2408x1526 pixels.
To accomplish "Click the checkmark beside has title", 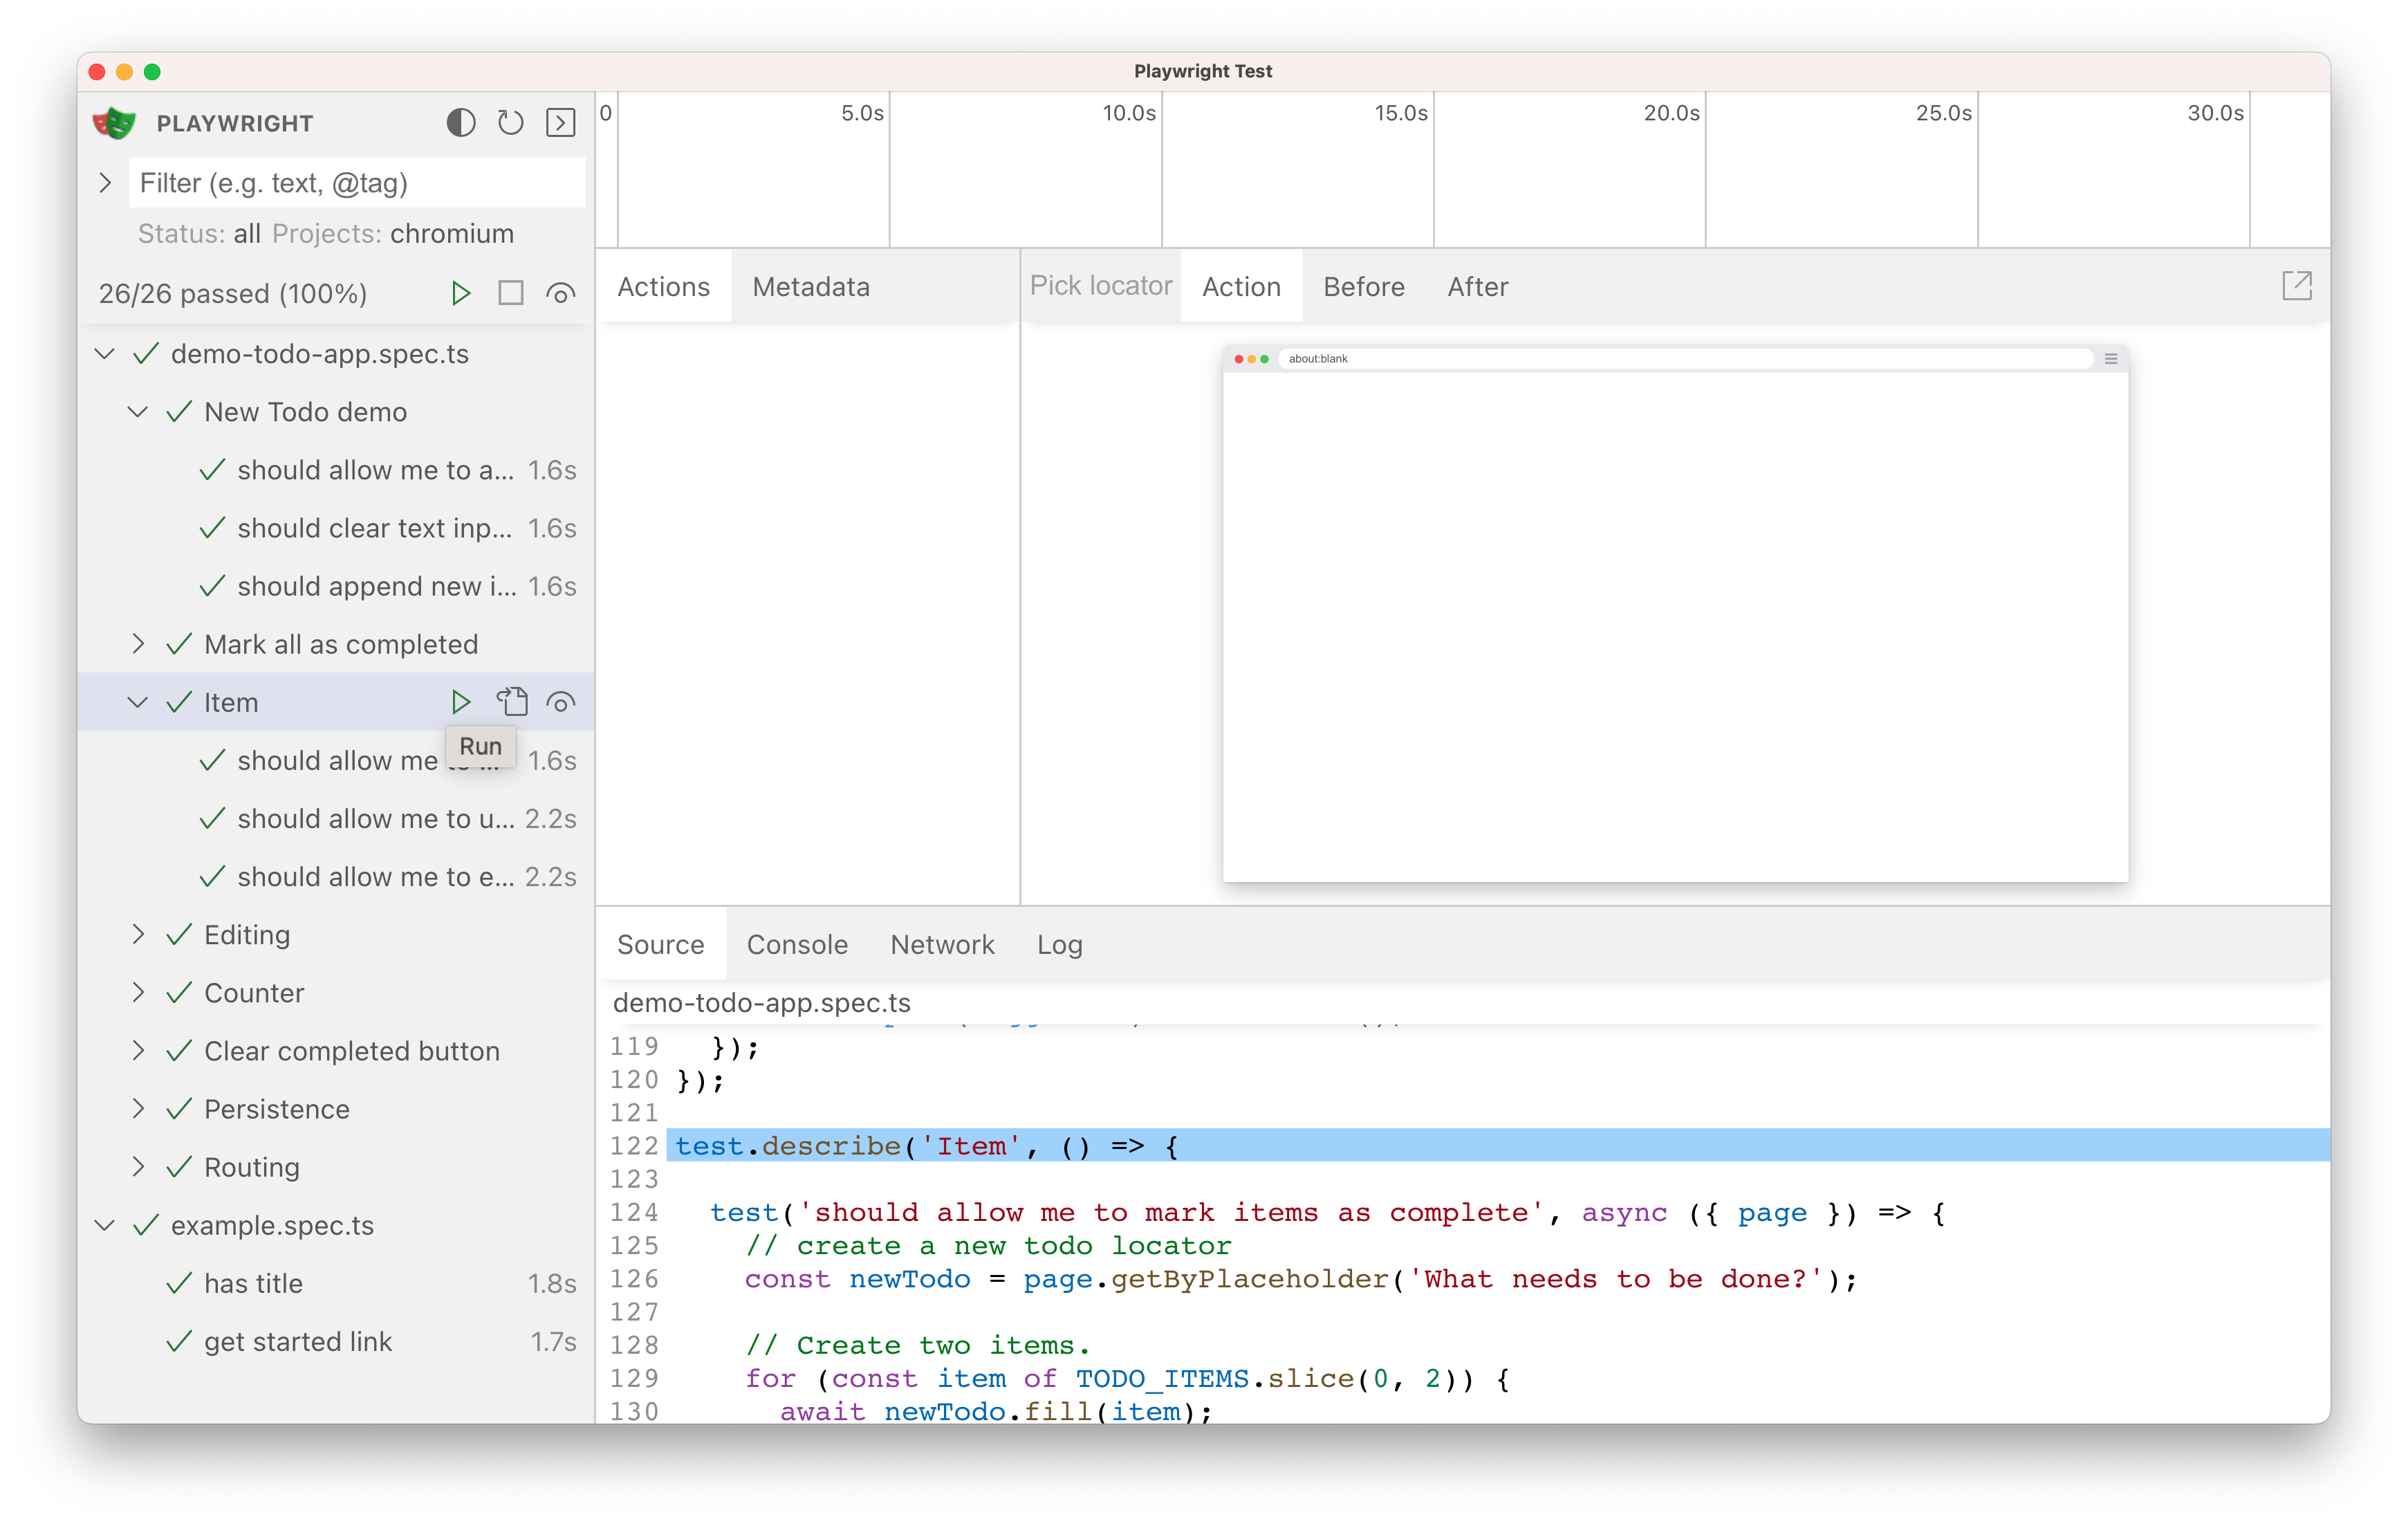I will click(179, 1283).
